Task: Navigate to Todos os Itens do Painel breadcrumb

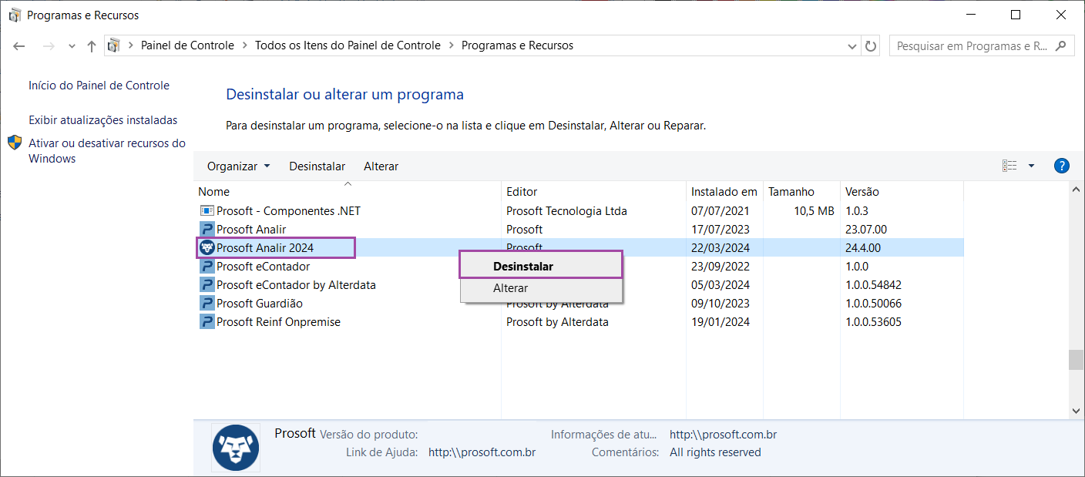Action: tap(348, 45)
